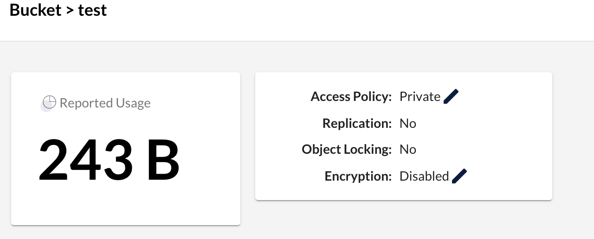Click the Reported Usage caption text
594x239 pixels.
click(x=105, y=103)
